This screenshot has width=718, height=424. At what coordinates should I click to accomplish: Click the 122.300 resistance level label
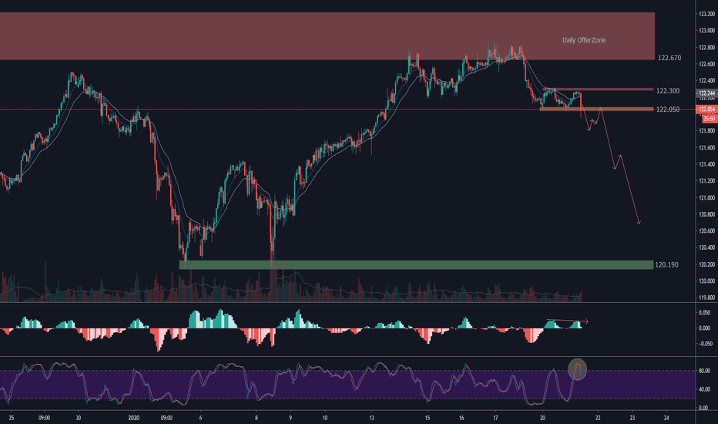point(667,91)
